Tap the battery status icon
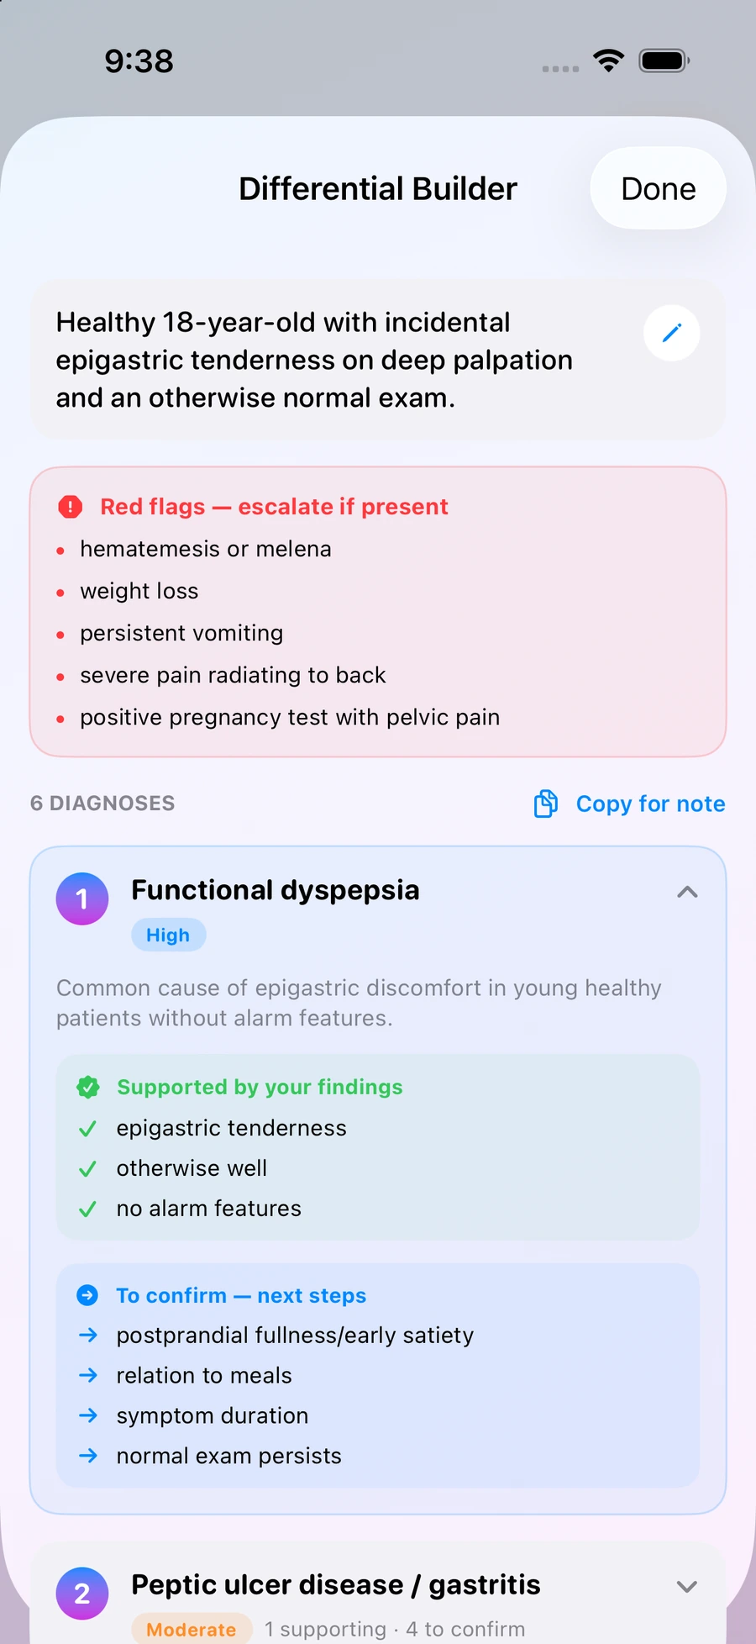Screen dimensions: 756x1644 pyautogui.click(x=664, y=61)
